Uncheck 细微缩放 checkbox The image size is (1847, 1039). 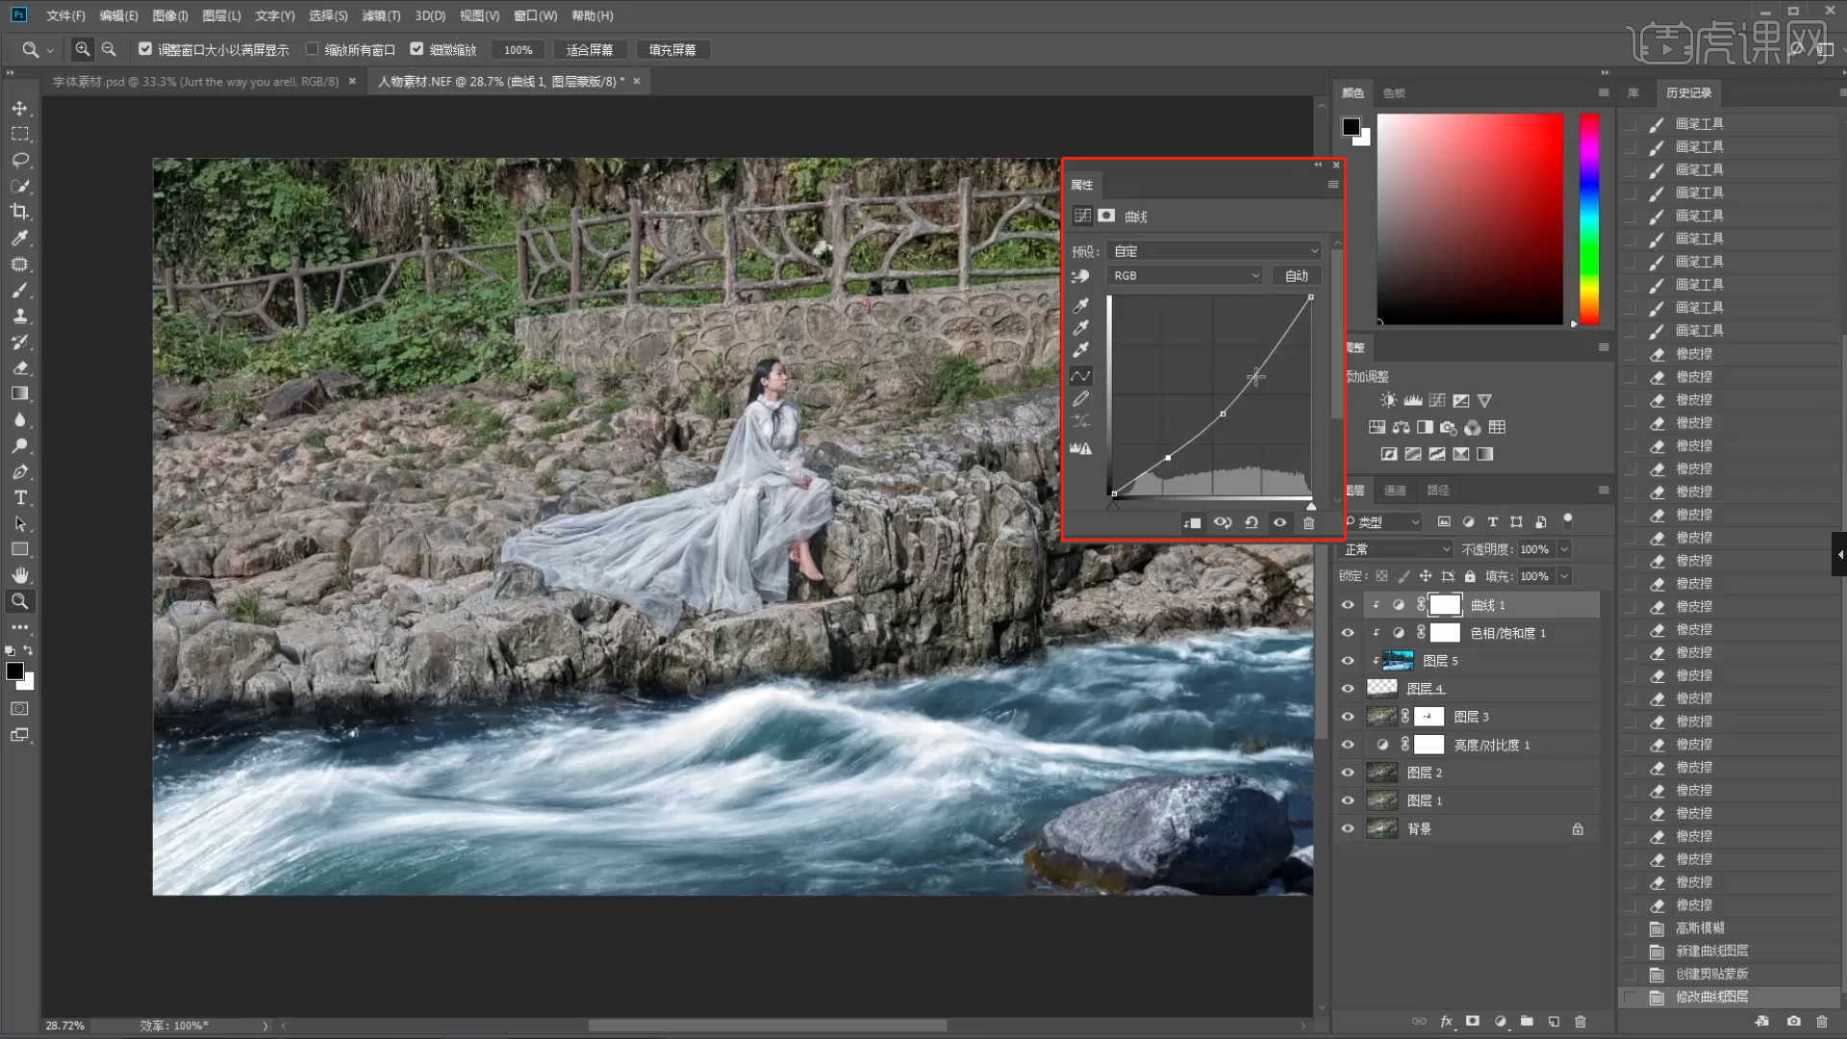[417, 49]
